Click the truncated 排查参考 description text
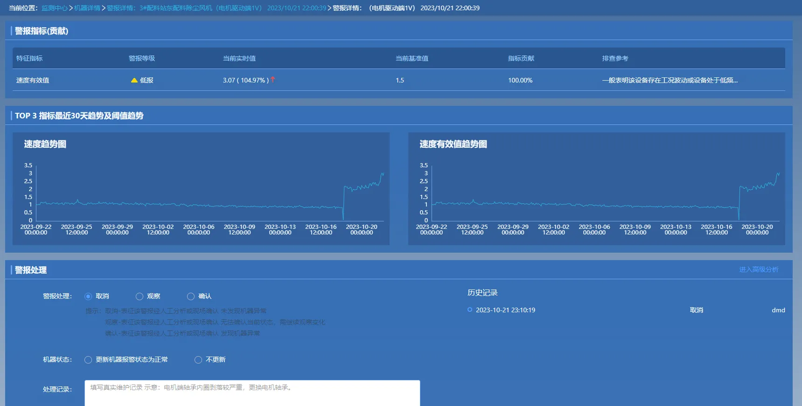This screenshot has width=802, height=406. (669, 80)
